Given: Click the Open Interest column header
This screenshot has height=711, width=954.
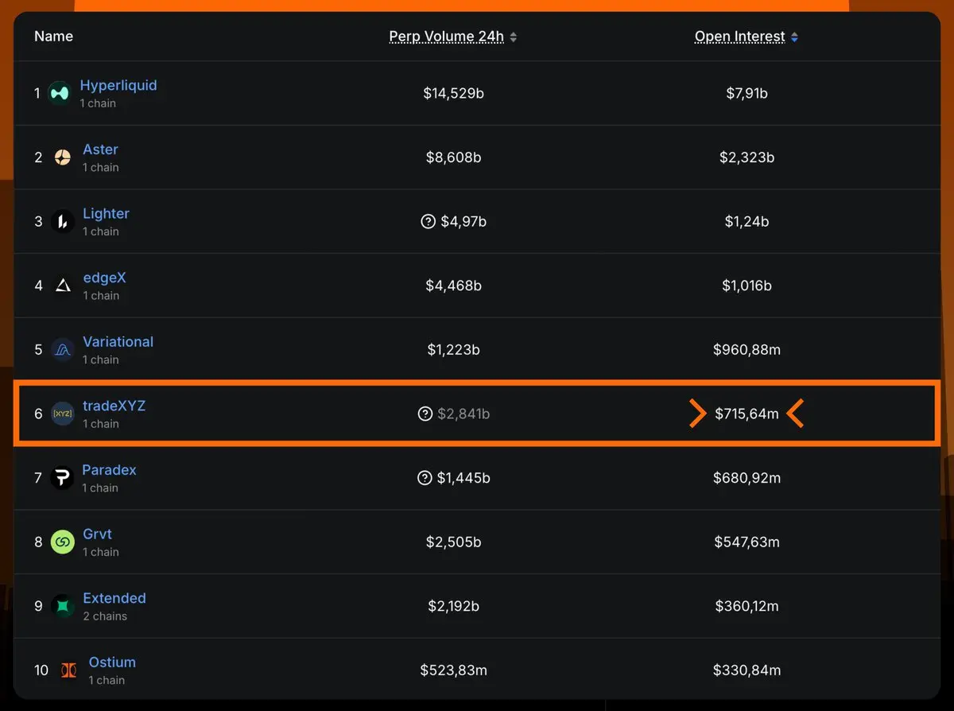Looking at the screenshot, I should [x=739, y=37].
